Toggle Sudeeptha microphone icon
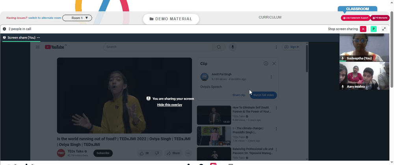The height and width of the screenshot is (165, 394). pos(342,58)
